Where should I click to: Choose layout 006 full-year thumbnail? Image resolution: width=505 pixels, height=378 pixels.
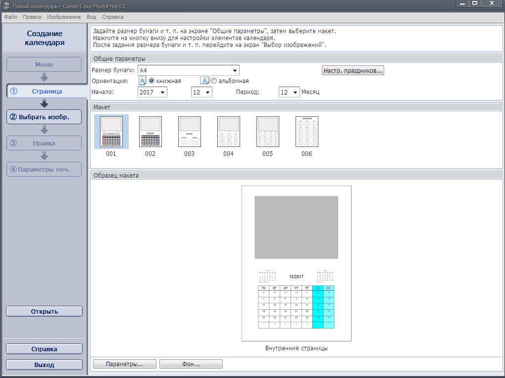307,132
